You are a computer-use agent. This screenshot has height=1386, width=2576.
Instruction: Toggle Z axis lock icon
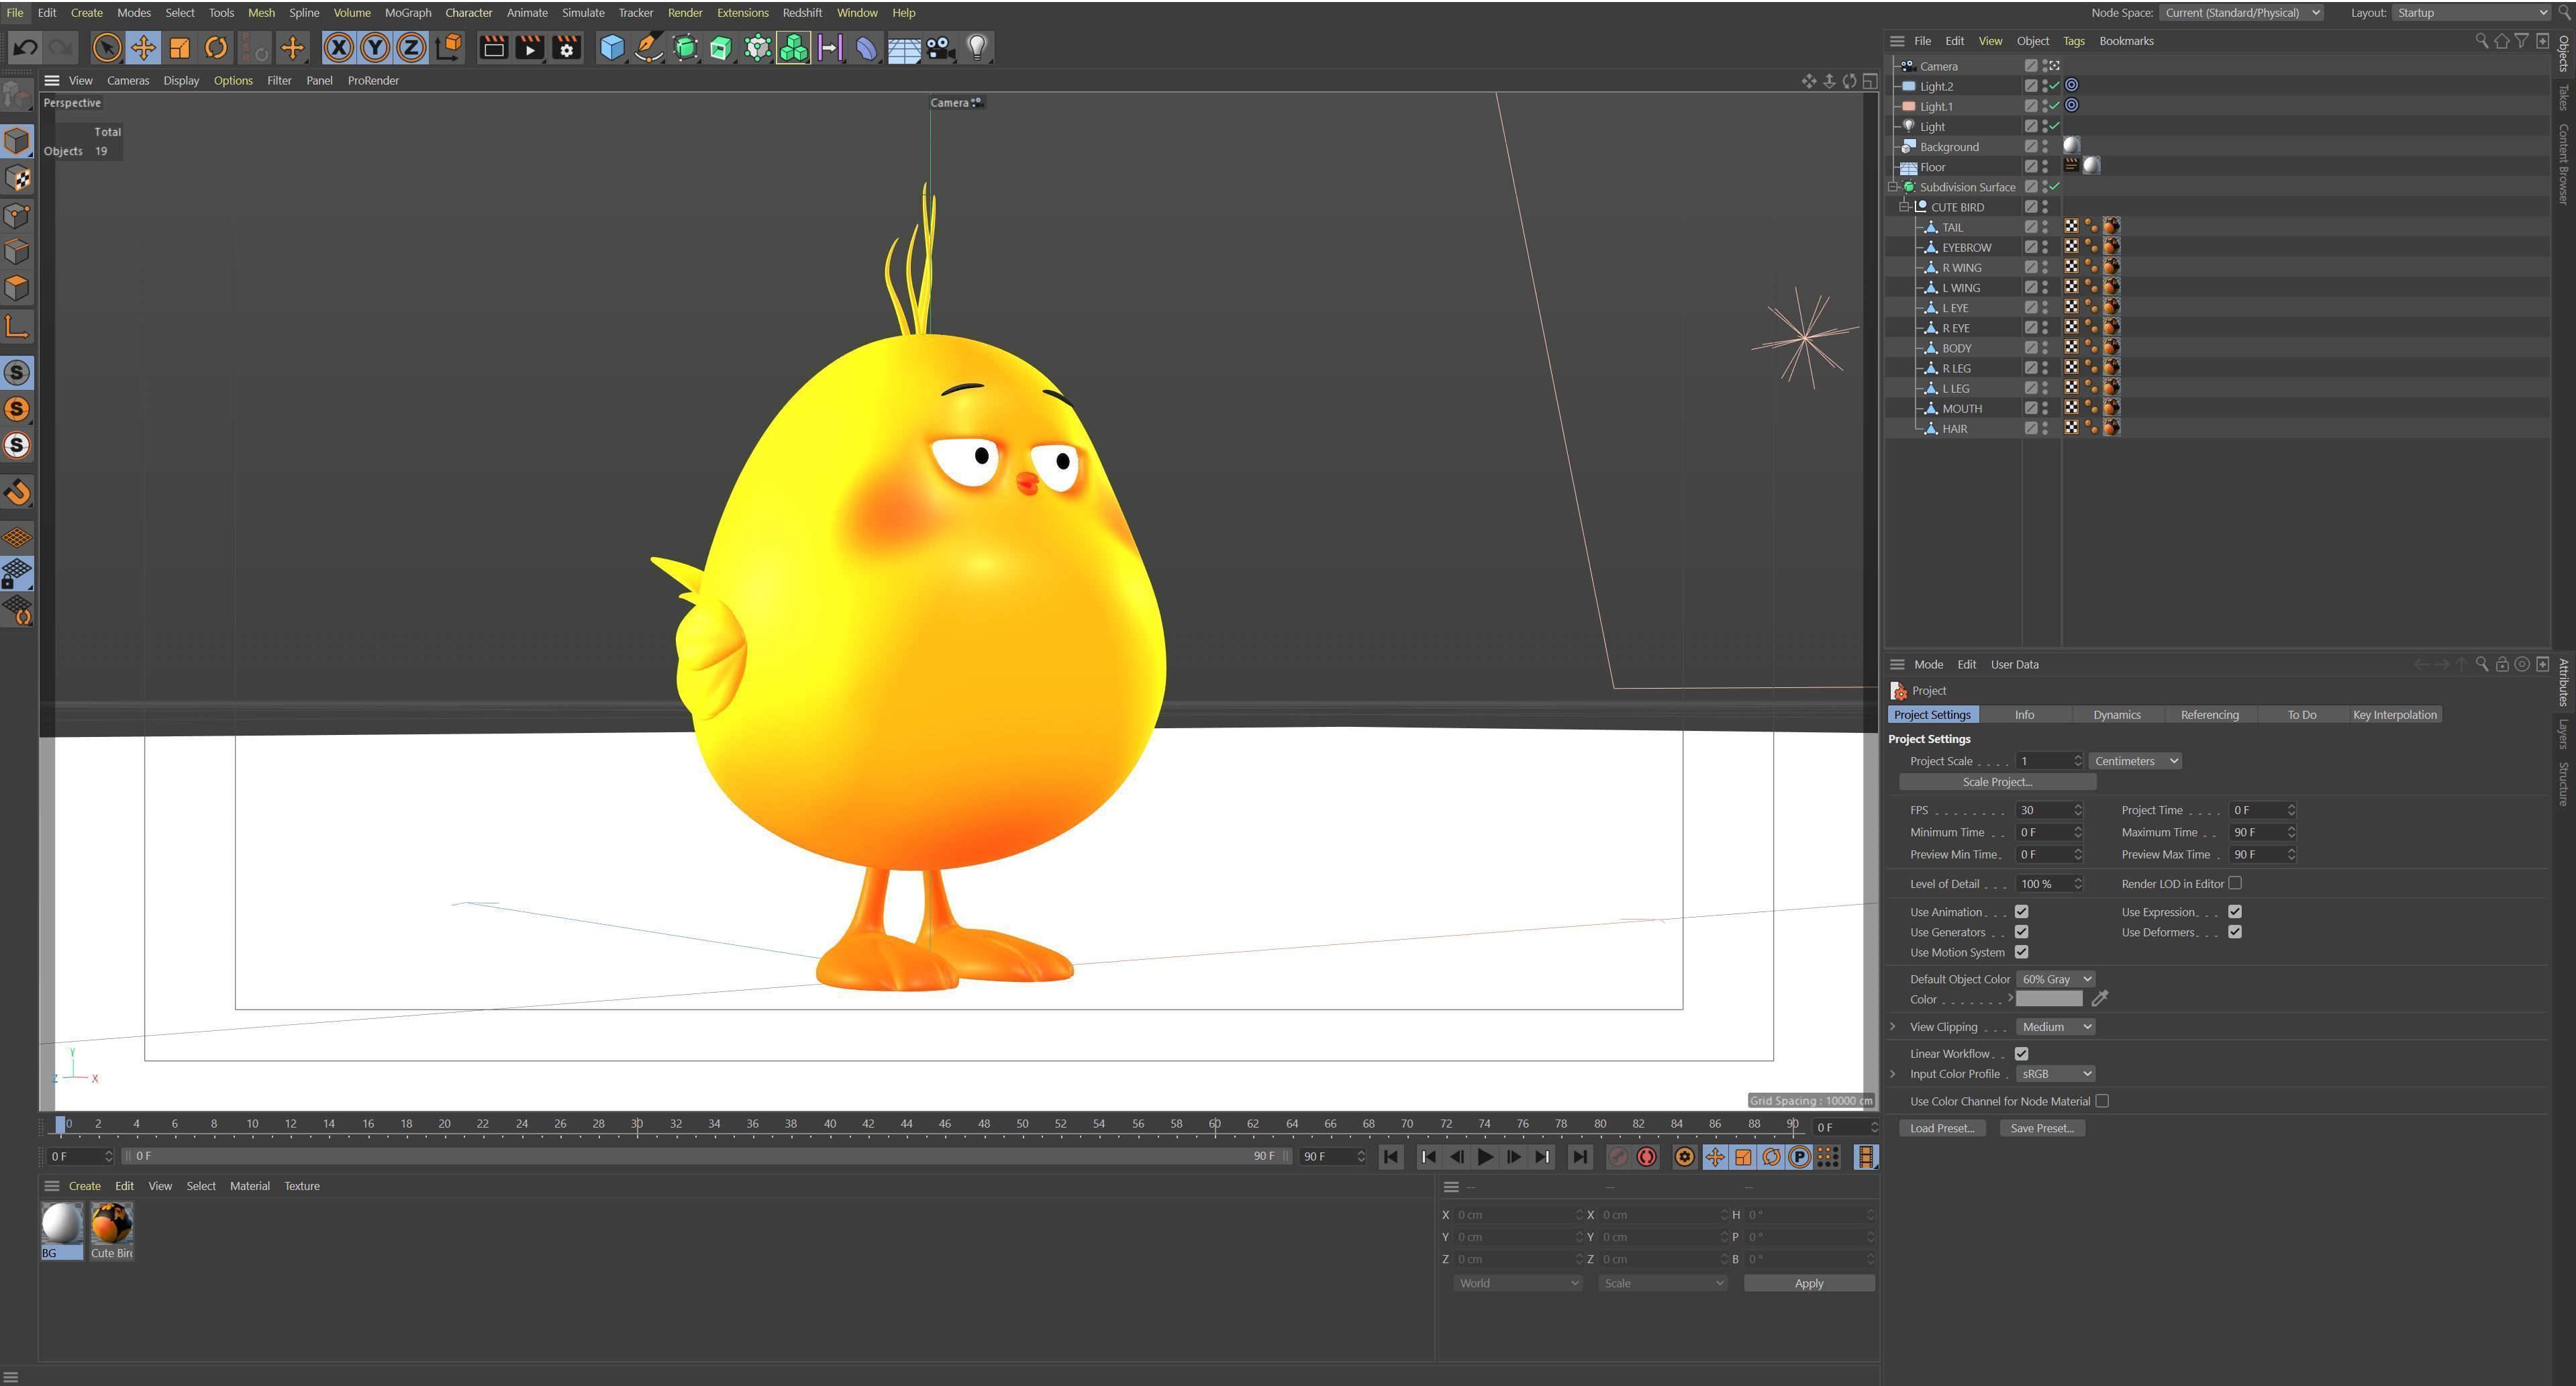411,47
